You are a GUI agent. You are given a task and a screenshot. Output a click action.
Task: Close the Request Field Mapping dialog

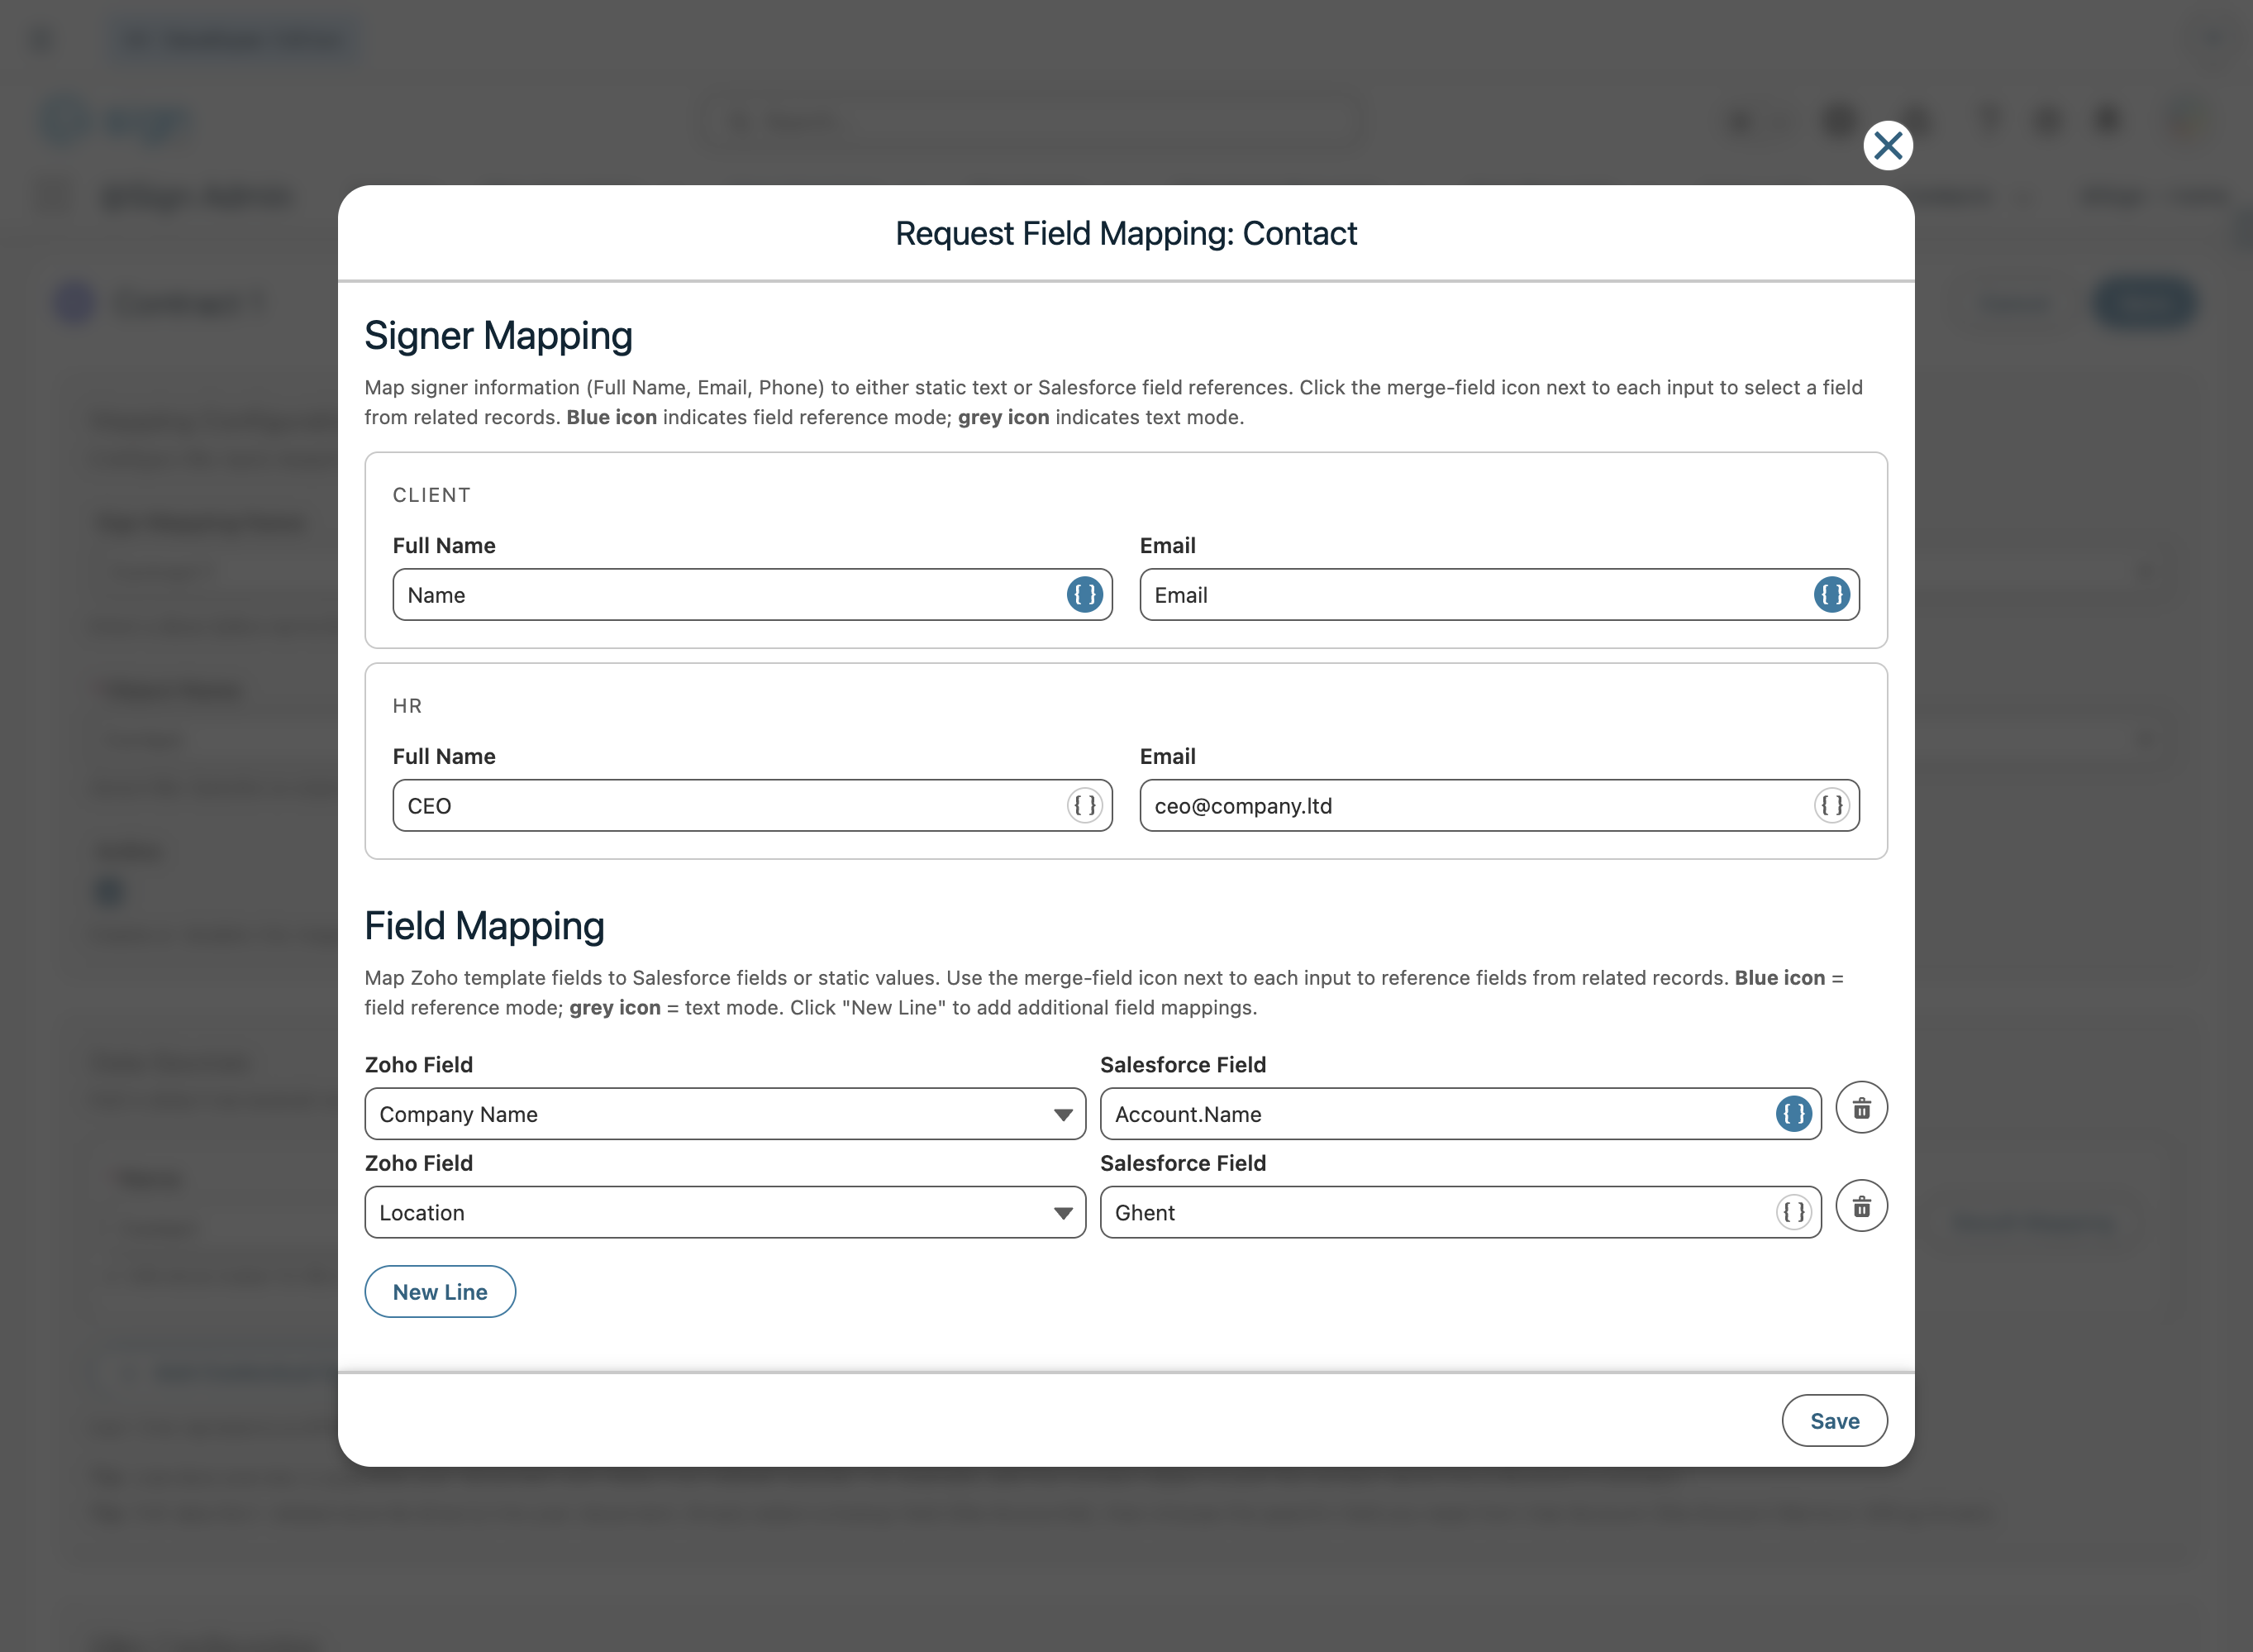(x=1887, y=146)
